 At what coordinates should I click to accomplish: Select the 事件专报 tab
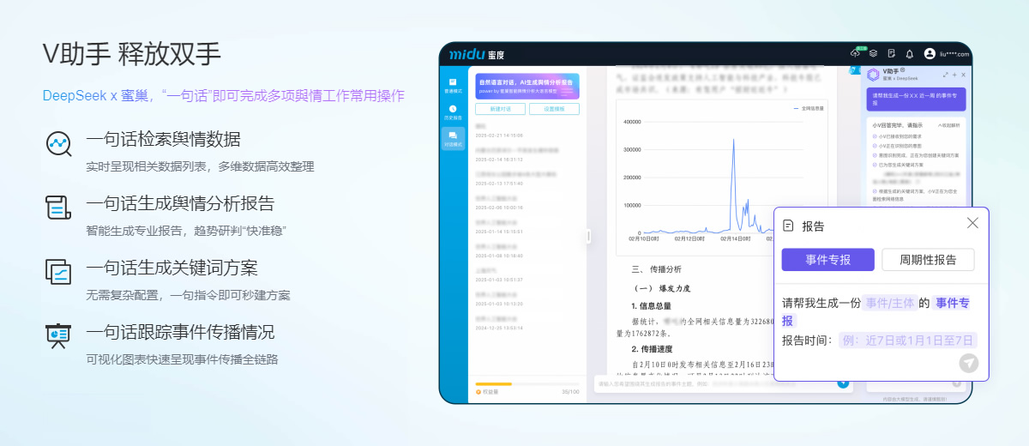pyautogui.click(x=827, y=260)
